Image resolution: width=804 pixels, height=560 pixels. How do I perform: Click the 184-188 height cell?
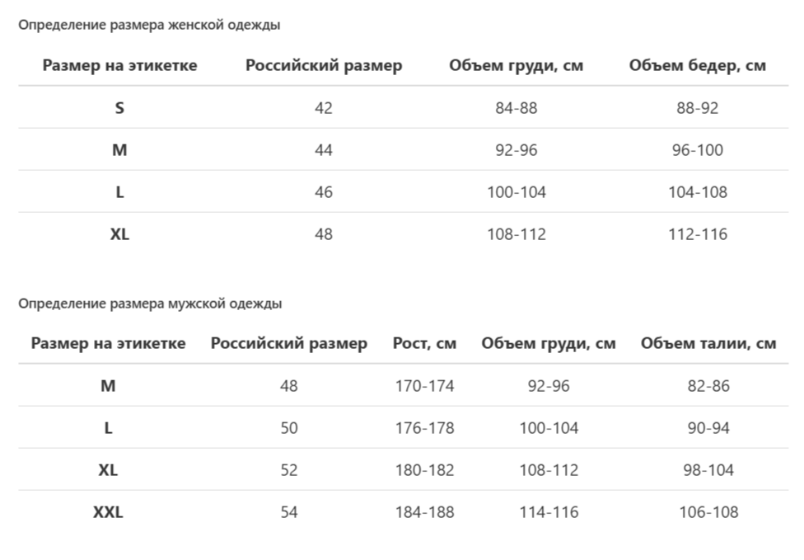(424, 512)
